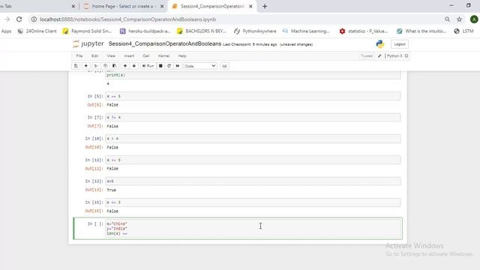Click into code cell In [5]
The height and width of the screenshot is (270, 480).
[253, 96]
